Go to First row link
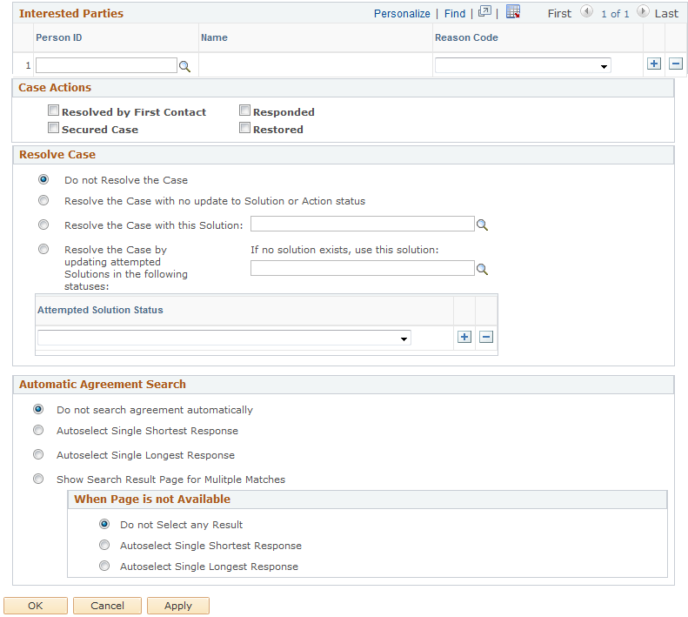Screen dimensions: 688x617 tap(559, 14)
